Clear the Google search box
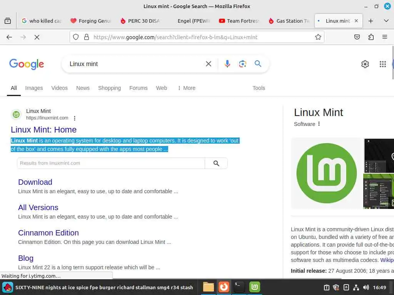This screenshot has width=394, height=295. pyautogui.click(x=208, y=64)
